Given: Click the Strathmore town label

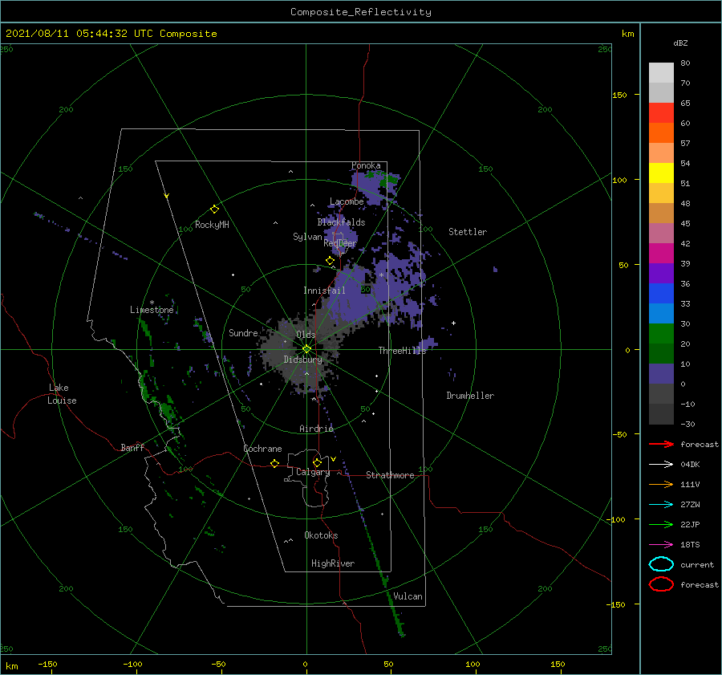Looking at the screenshot, I should (x=390, y=475).
